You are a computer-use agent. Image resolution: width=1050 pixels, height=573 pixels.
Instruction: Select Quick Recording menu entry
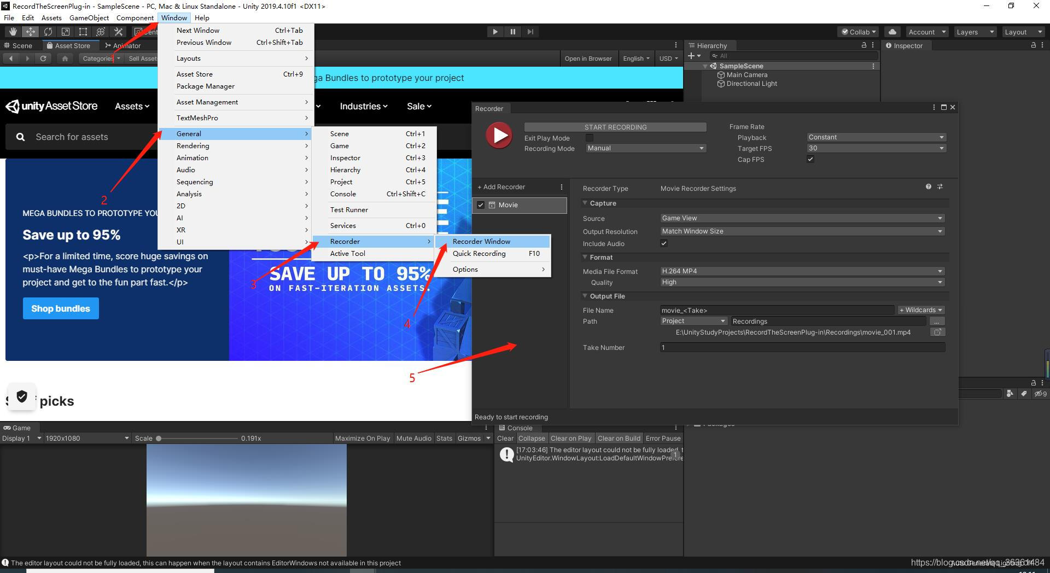coord(493,254)
